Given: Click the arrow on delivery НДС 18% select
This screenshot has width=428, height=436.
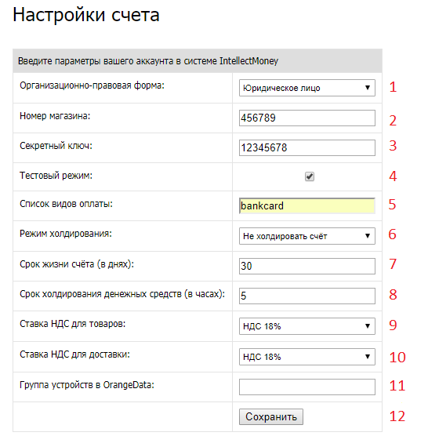Looking at the screenshot, I should (x=368, y=357).
